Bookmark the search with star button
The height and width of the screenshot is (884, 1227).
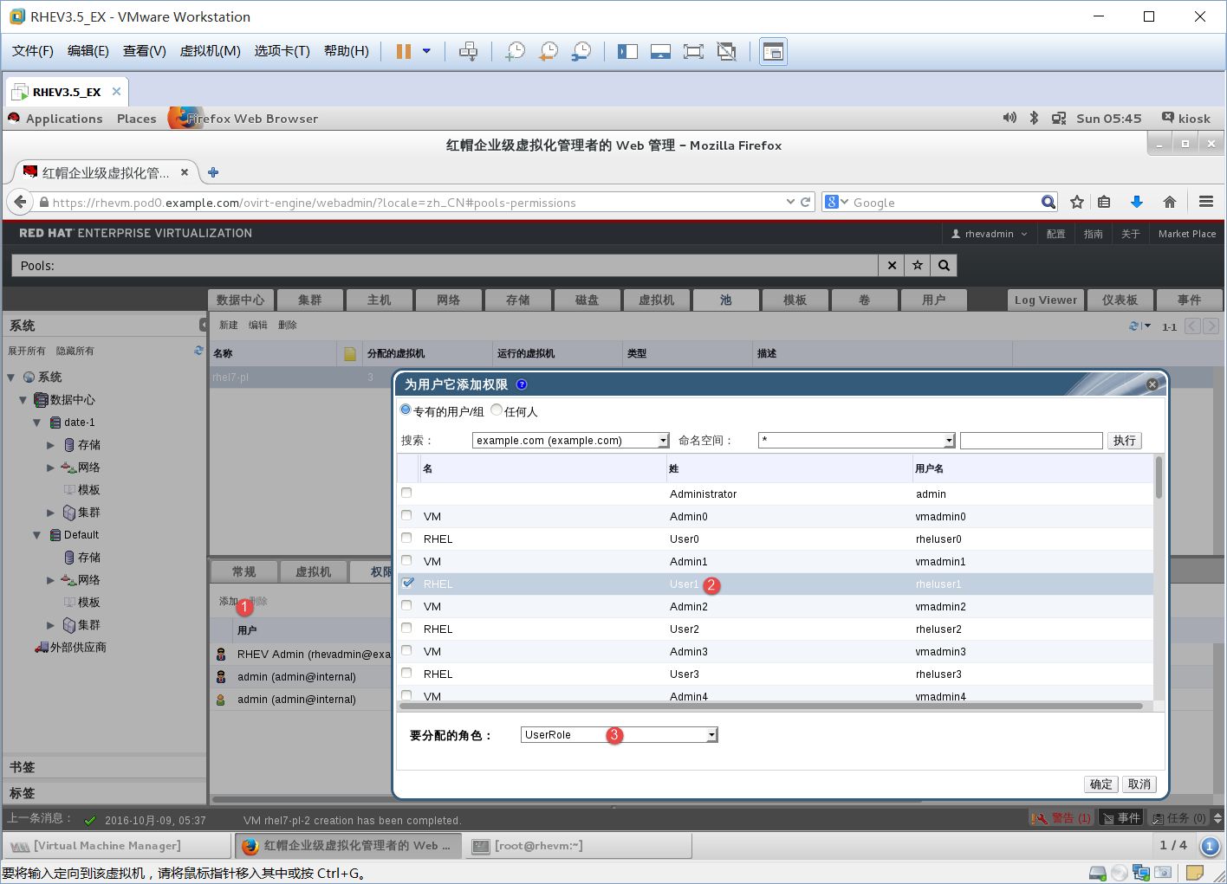pyautogui.click(x=918, y=266)
